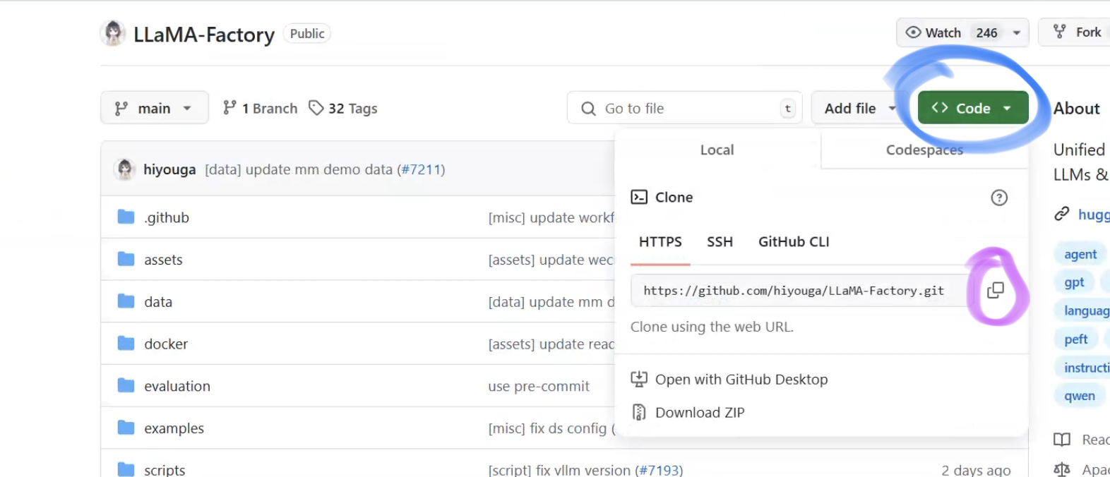
Task: Click the assets folder icon
Action: click(126, 259)
